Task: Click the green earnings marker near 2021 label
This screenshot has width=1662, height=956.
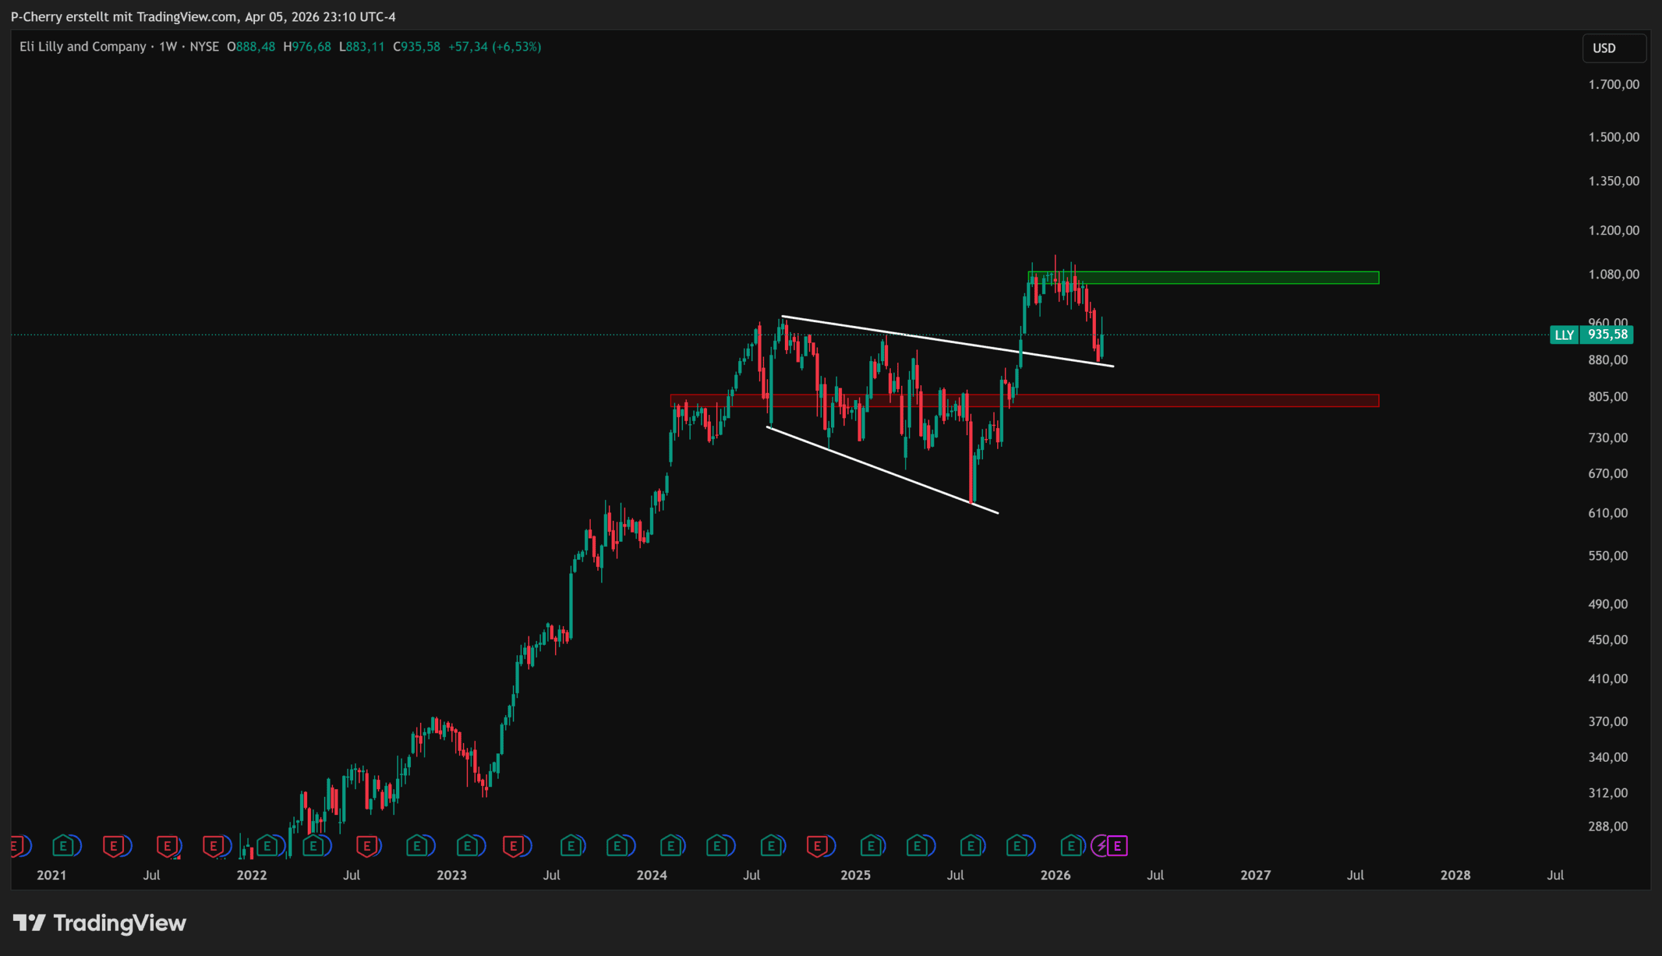Action: (x=64, y=846)
